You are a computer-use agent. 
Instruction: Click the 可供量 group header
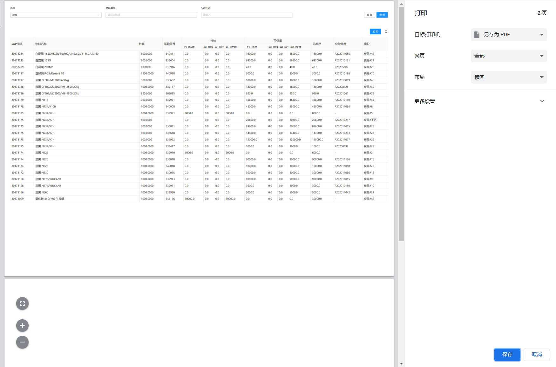coord(278,41)
